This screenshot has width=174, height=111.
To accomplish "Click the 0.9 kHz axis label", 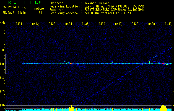I will pos(2,64).
